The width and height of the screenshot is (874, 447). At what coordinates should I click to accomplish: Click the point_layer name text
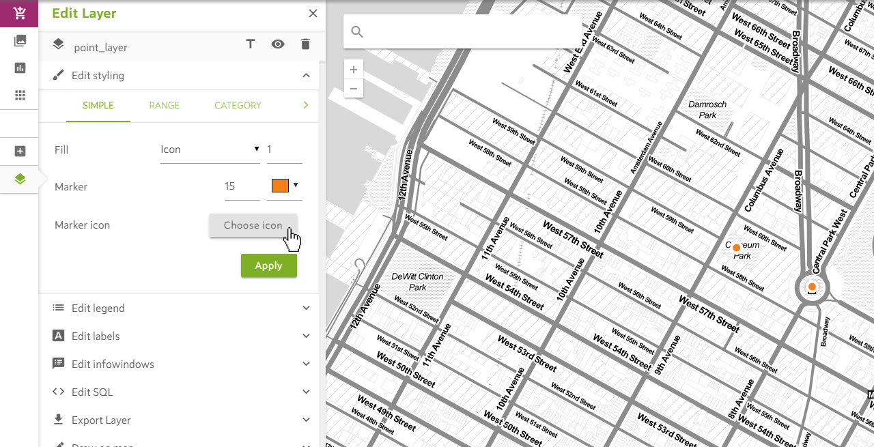click(x=100, y=48)
